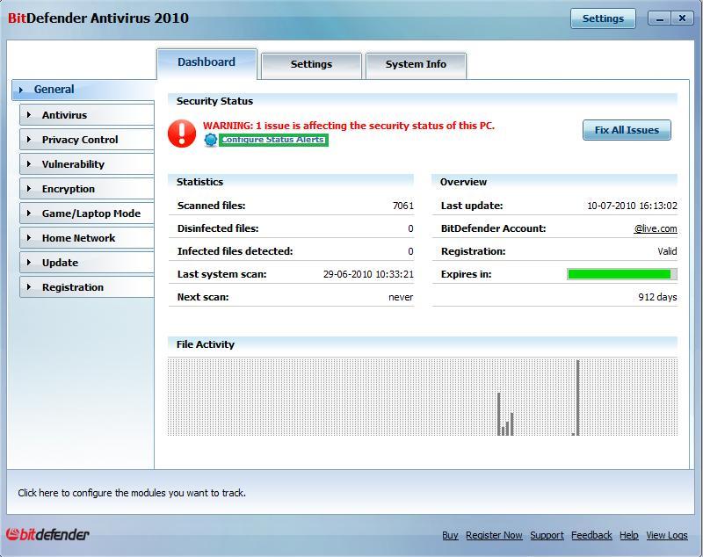Click the File Activity heading

206,344
